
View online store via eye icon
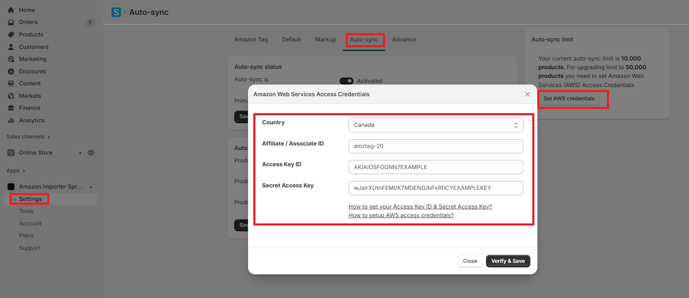pyautogui.click(x=91, y=153)
